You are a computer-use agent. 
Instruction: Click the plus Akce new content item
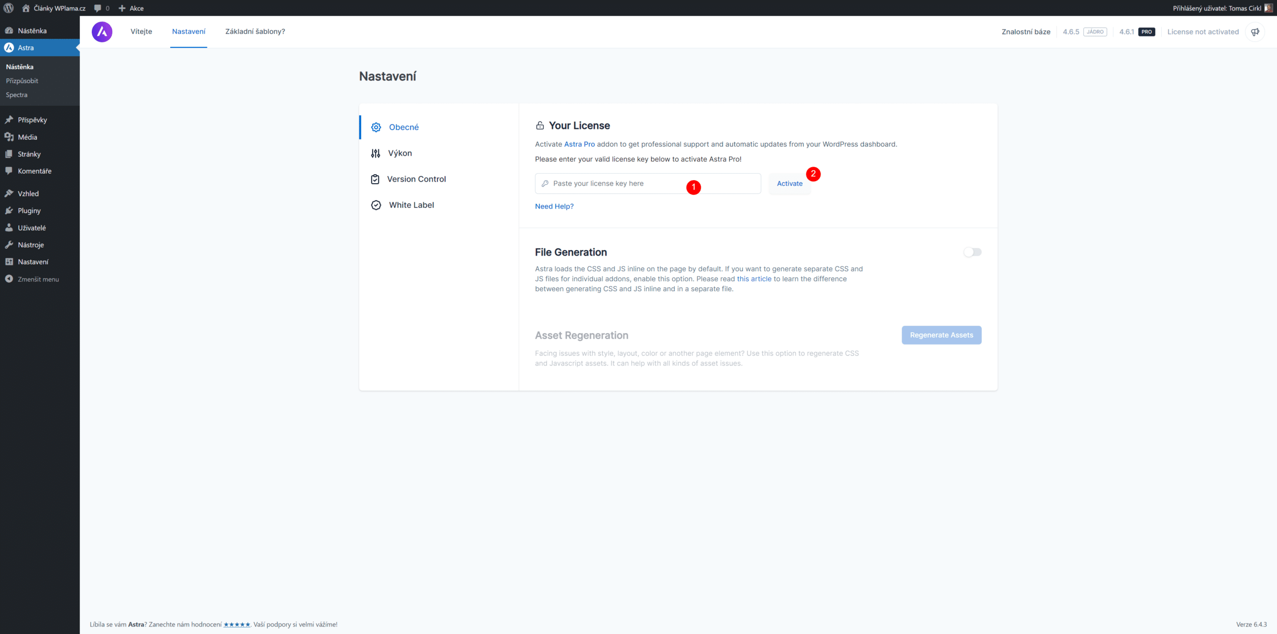point(131,8)
